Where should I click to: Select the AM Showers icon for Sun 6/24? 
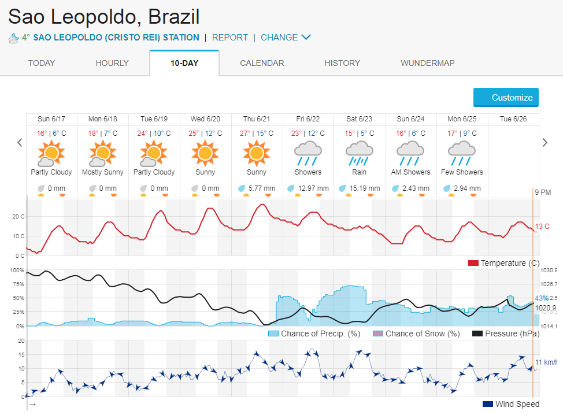click(x=410, y=153)
